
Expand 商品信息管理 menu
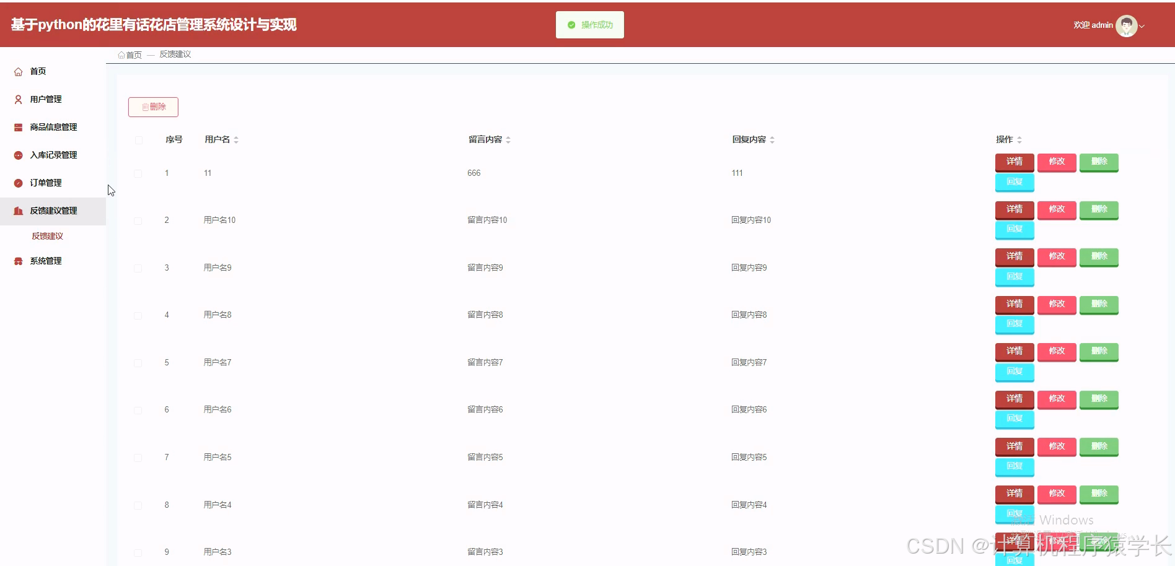click(53, 127)
